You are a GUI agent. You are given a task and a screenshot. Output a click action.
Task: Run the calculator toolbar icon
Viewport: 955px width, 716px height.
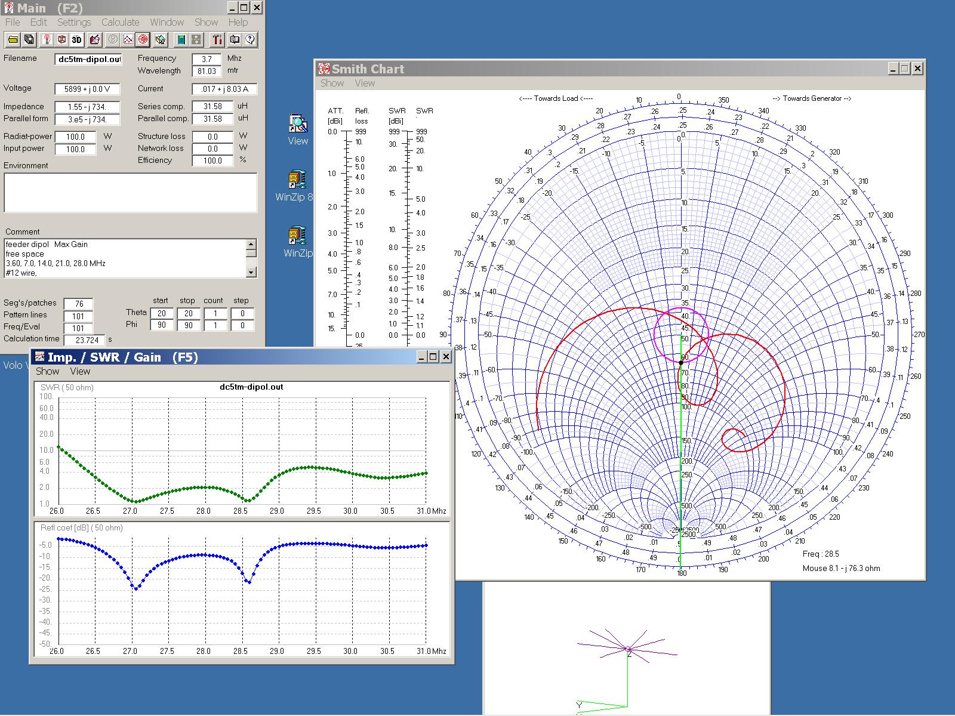point(181,39)
